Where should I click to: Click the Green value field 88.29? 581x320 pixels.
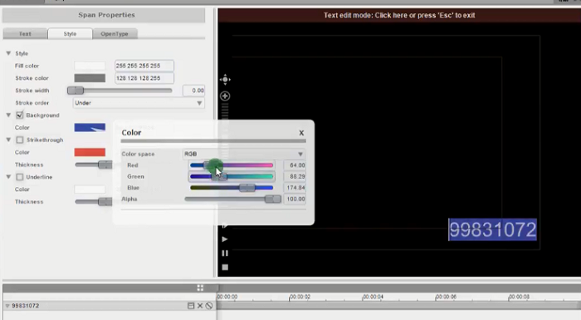(295, 177)
